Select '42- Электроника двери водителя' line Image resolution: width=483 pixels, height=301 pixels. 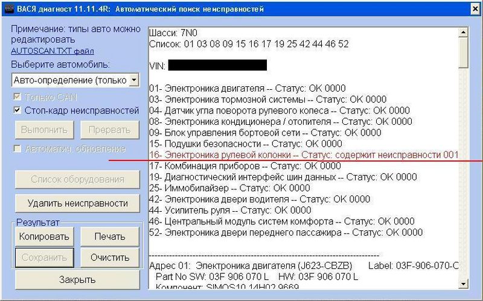coord(260,199)
